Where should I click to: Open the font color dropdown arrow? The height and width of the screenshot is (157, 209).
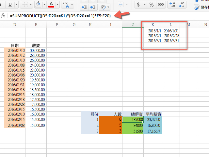[58, 5]
